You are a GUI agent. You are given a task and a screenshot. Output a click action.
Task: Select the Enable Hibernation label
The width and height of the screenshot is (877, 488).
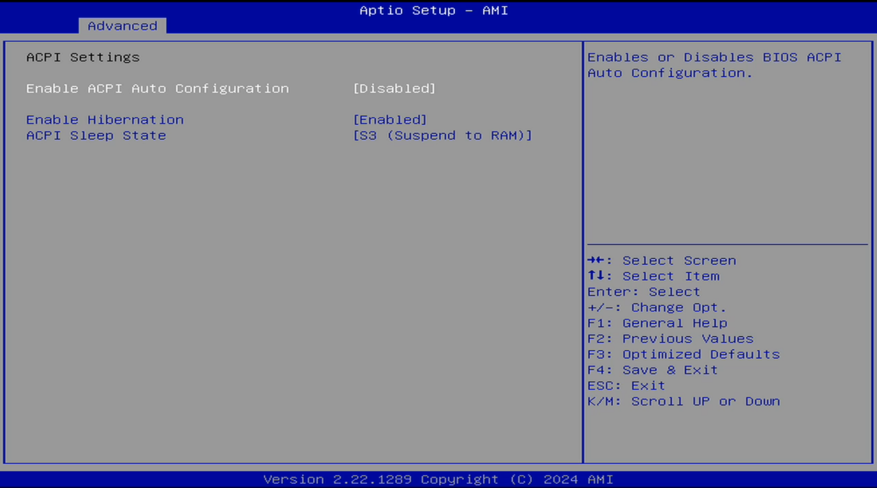tap(105, 120)
